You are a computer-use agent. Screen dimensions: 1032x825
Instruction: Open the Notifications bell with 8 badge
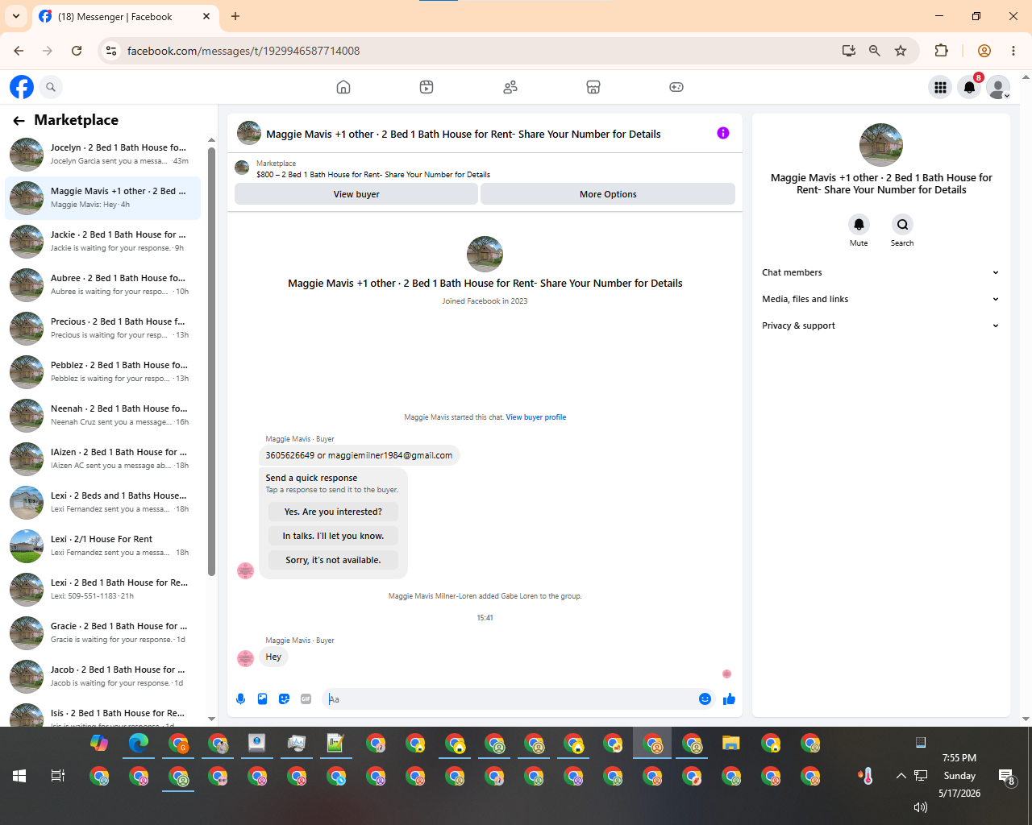tap(970, 86)
